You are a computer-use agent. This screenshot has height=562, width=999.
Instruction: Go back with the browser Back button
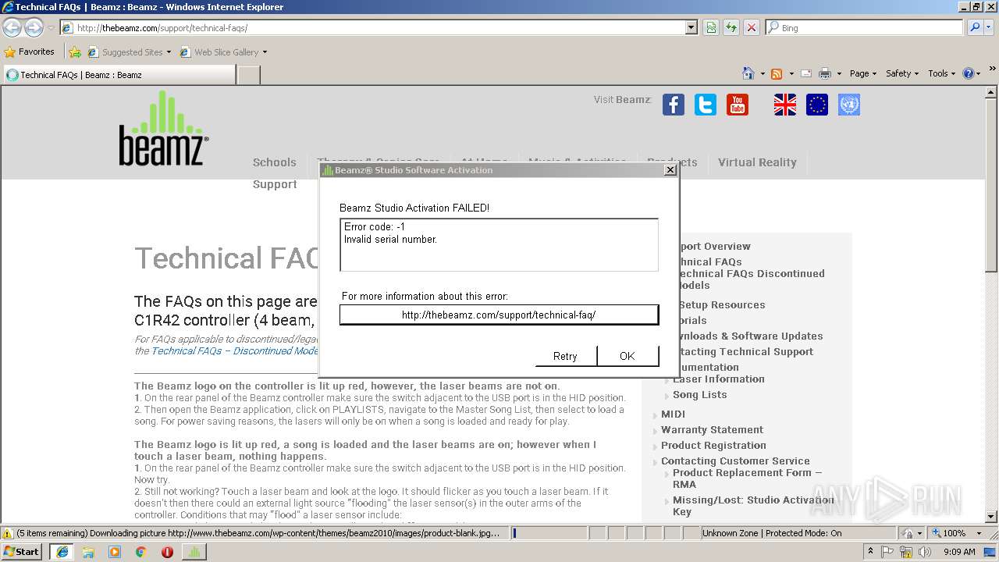point(12,28)
